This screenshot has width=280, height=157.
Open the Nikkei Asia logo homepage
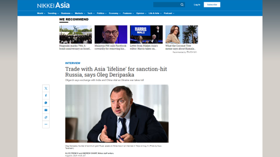(53, 5)
